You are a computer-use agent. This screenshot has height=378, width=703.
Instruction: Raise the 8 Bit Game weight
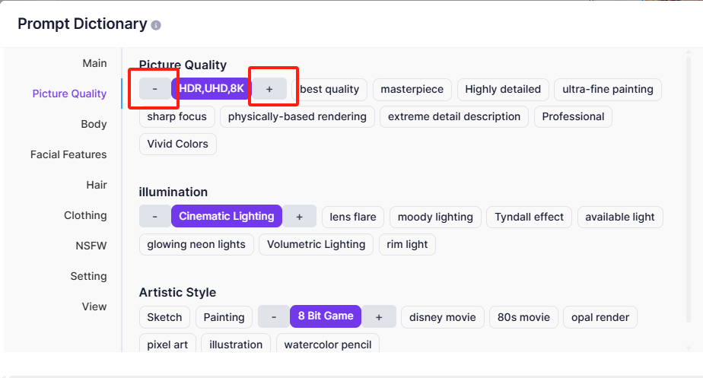coord(379,317)
